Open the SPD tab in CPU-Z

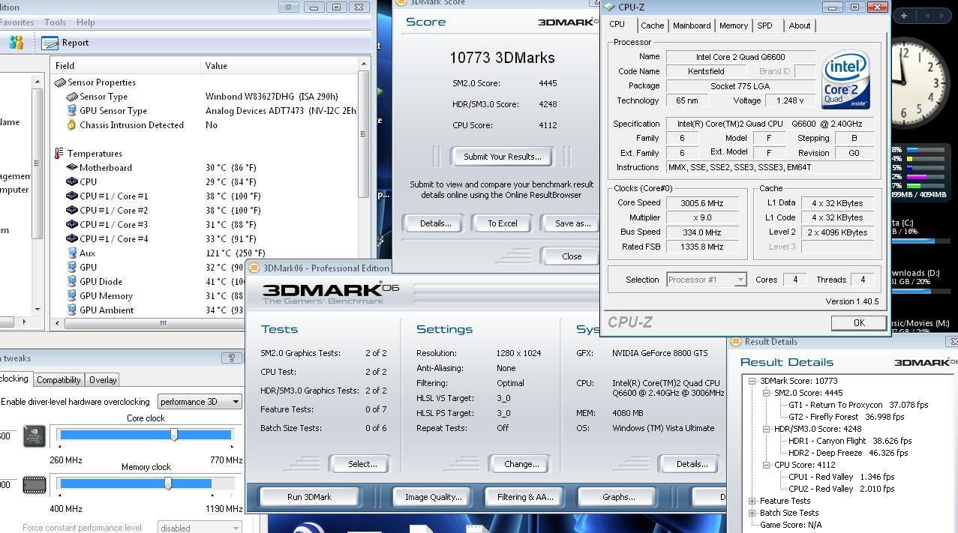764,25
